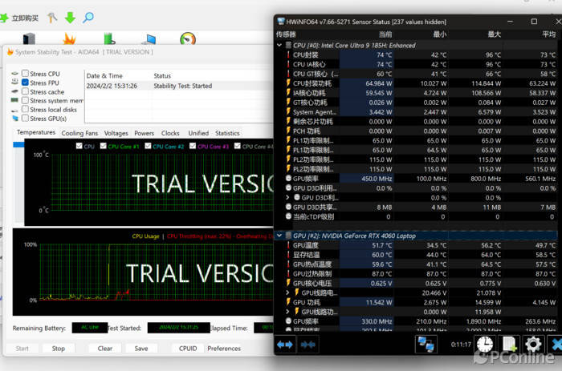562x371 pixels.
Task: Click the green download arrow icon
Action: coord(70,18)
